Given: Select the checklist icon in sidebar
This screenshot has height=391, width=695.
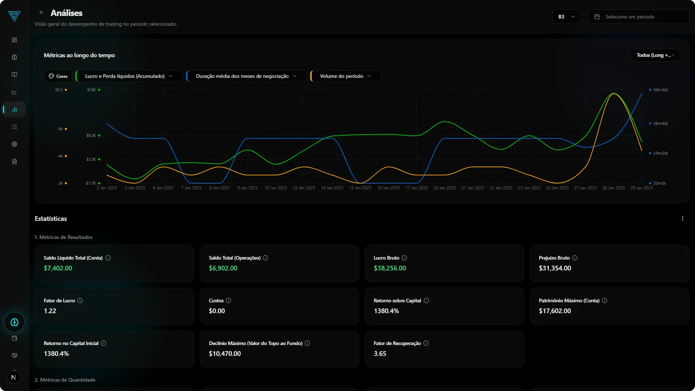Looking at the screenshot, I should click(x=14, y=127).
